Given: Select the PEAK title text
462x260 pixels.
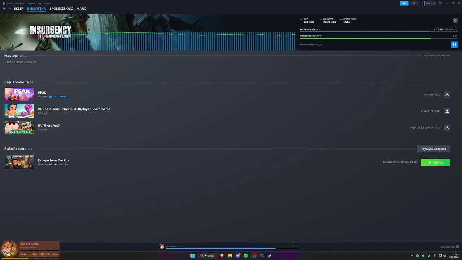Looking at the screenshot, I should coord(42,93).
